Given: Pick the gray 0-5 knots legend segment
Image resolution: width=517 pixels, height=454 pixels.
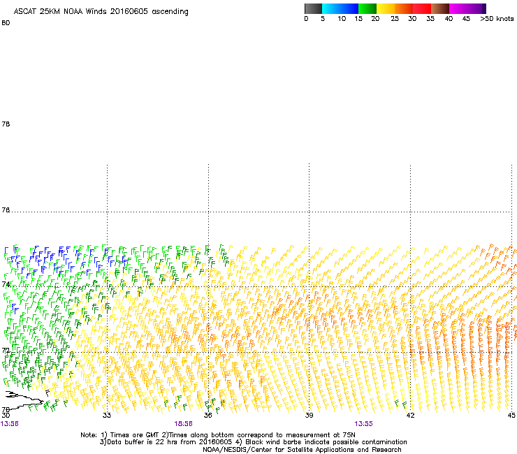Looking at the screenshot, I should pos(313,8).
